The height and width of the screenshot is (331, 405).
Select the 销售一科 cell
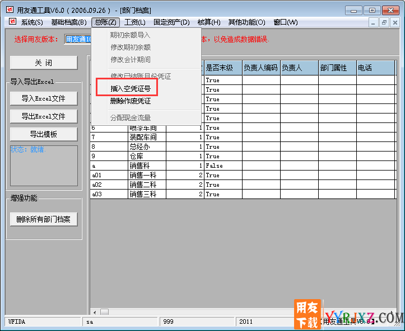point(147,176)
